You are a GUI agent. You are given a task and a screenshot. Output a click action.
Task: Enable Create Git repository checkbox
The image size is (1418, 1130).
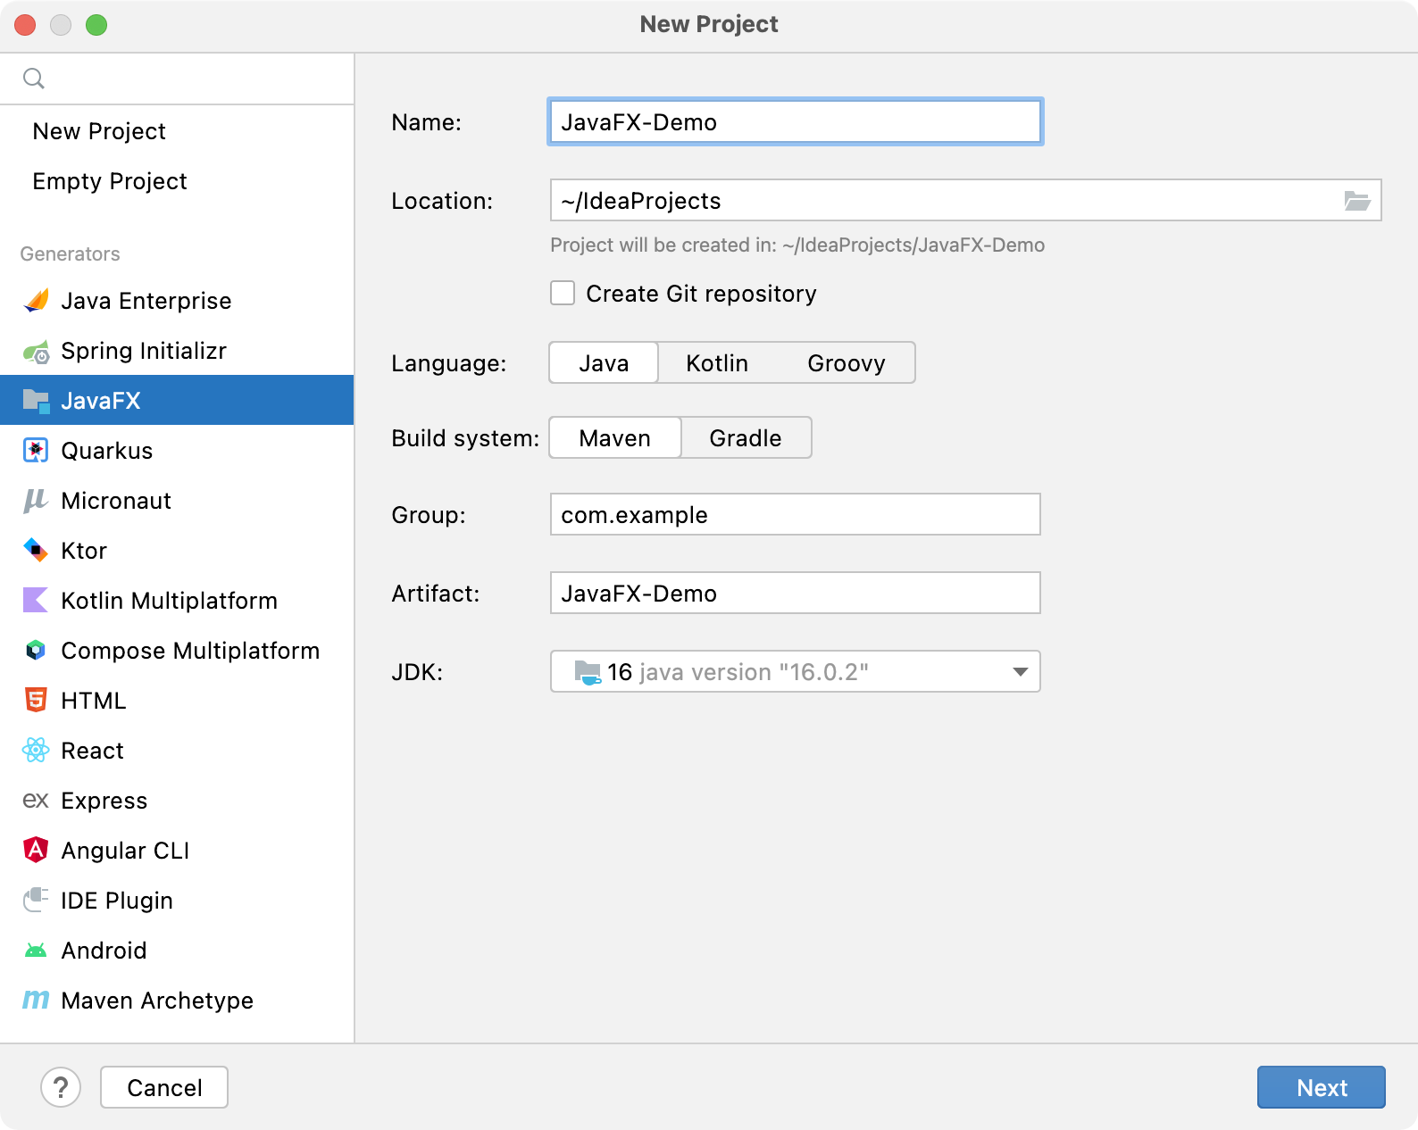(x=563, y=293)
